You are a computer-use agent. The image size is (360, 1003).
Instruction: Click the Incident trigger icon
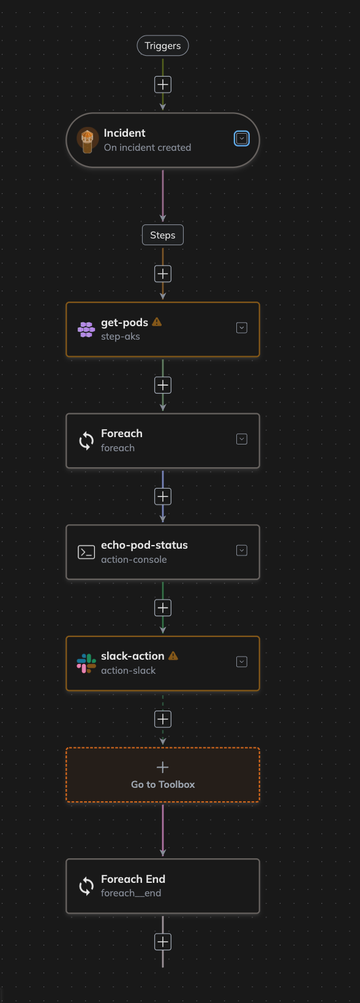86,140
